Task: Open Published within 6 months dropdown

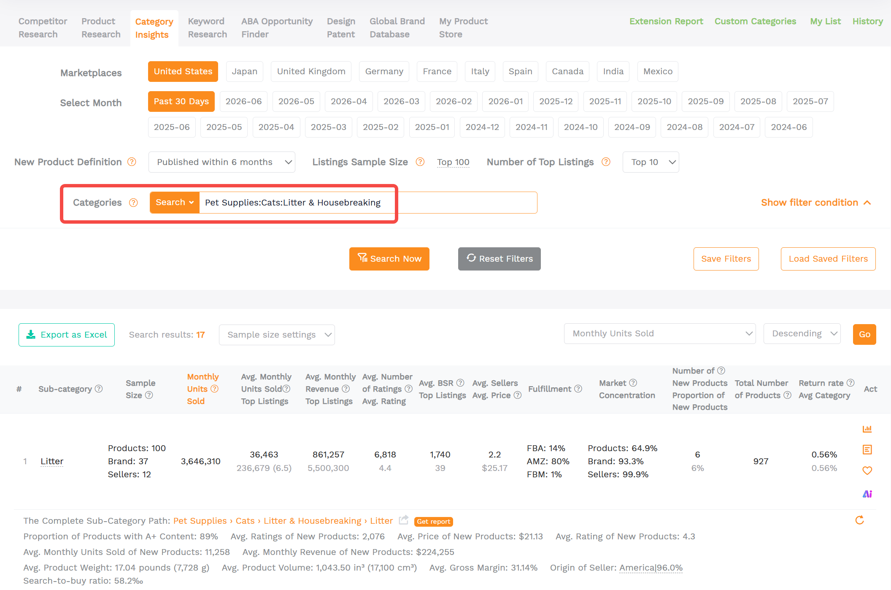Action: [221, 162]
